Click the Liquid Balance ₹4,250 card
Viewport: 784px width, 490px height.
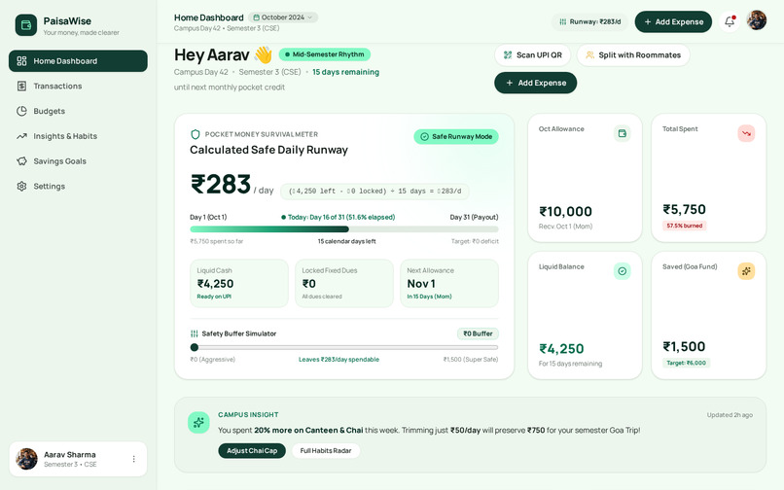pos(585,316)
